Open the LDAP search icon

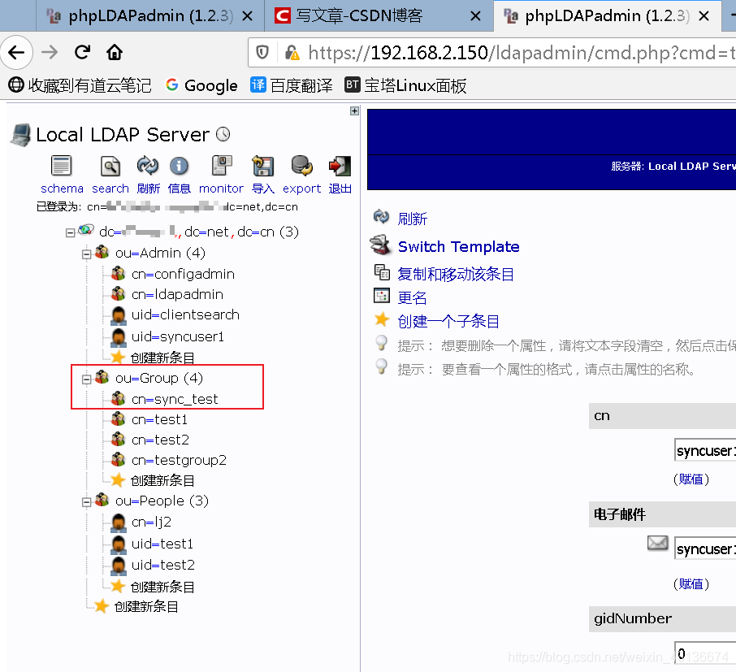pos(110,167)
